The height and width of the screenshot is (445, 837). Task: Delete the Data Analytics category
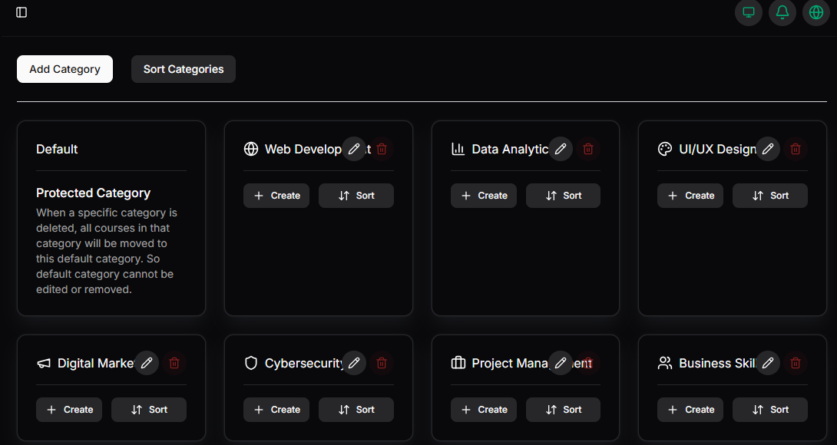point(589,149)
